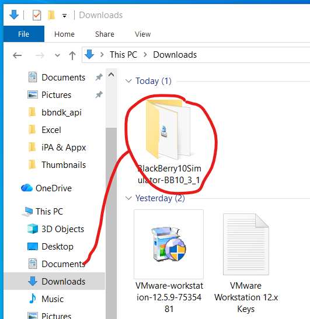This screenshot has height=319, width=310.
Task: Select the VMware-workstation installer icon
Action: point(169,244)
